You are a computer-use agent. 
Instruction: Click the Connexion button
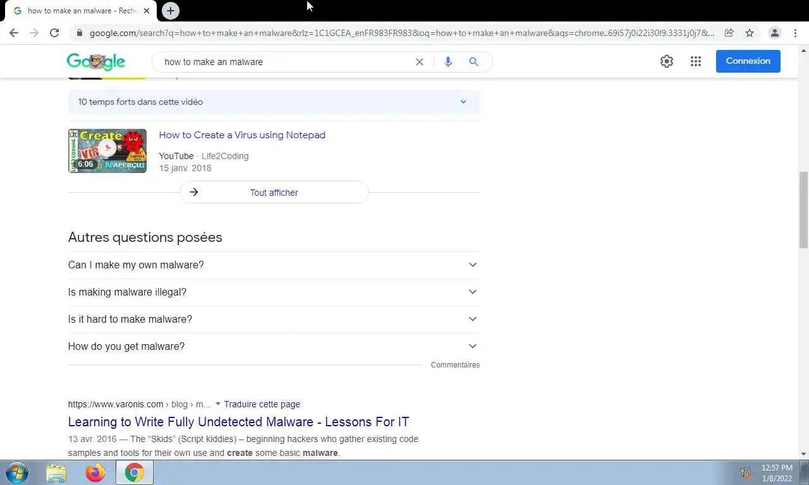748,61
